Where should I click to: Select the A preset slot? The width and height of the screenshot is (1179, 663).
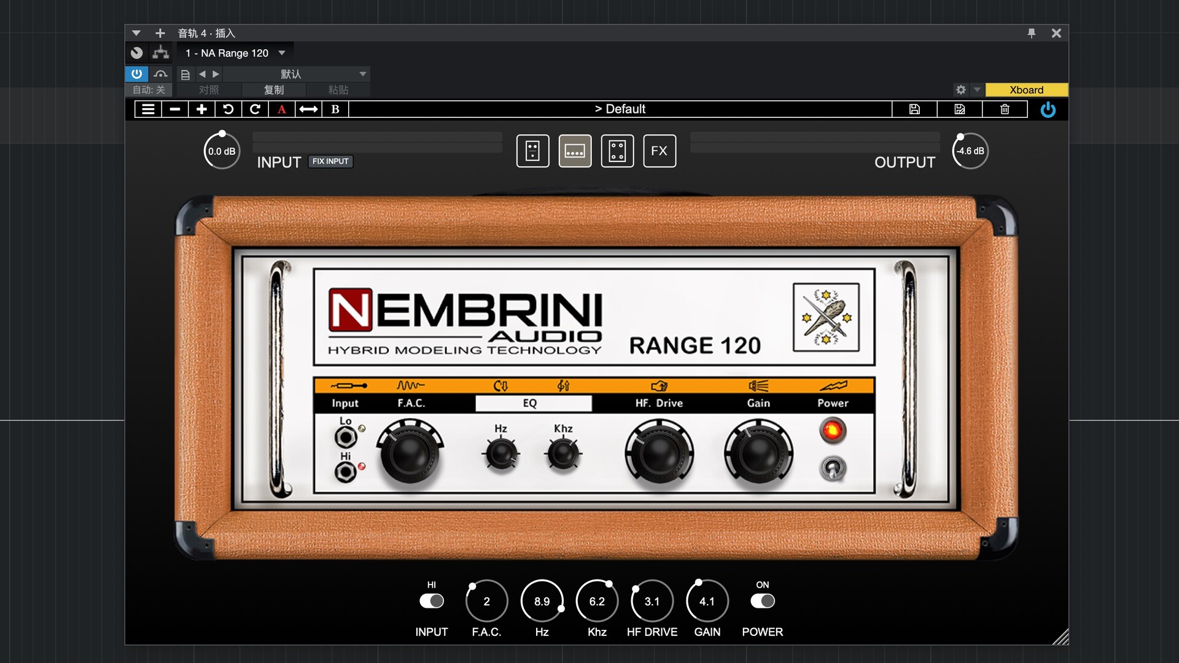[282, 109]
